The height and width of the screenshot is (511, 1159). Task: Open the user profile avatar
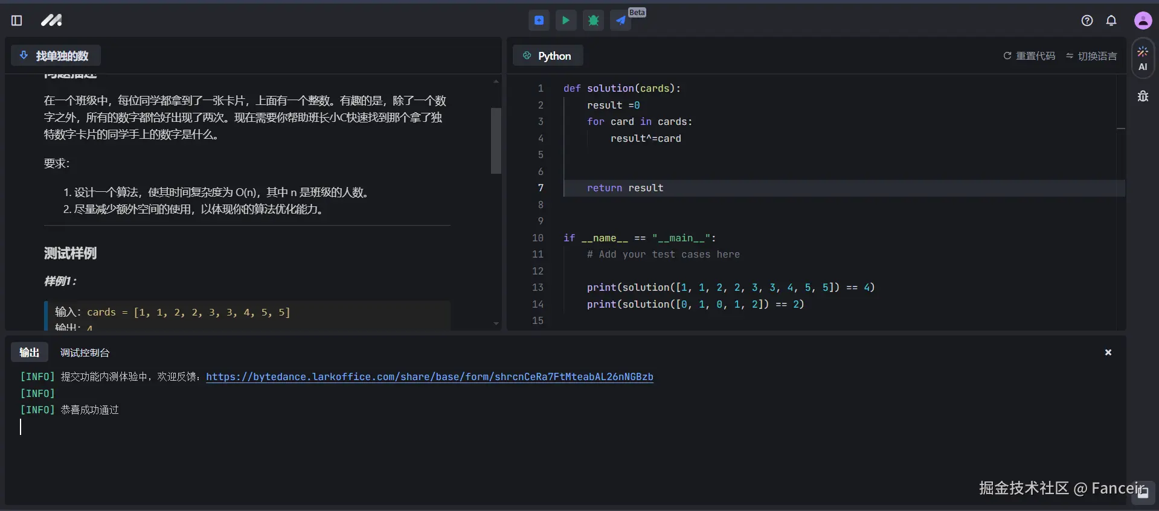1143,21
